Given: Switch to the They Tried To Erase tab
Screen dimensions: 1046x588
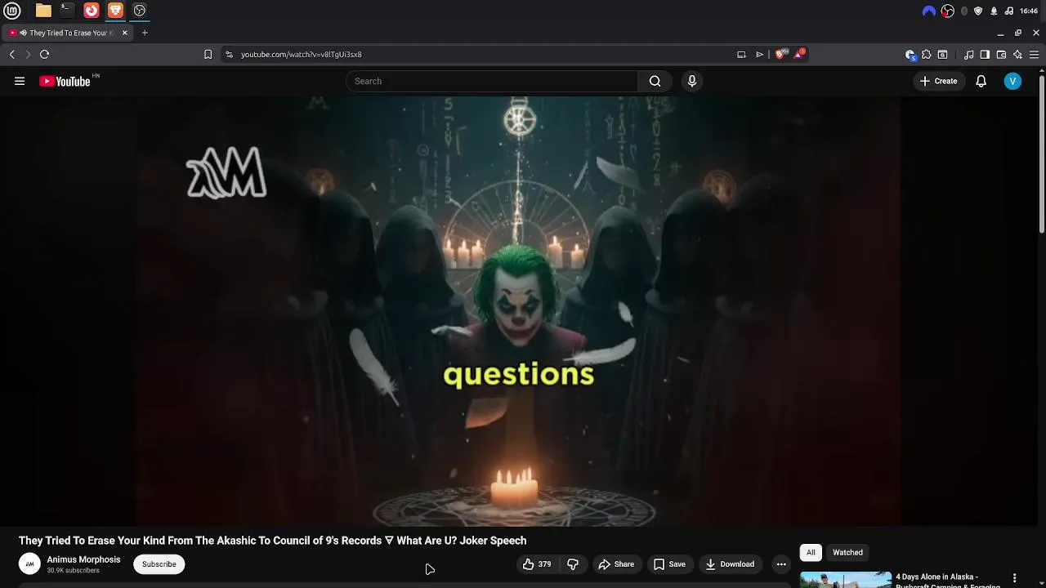Looking at the screenshot, I should pos(67,33).
